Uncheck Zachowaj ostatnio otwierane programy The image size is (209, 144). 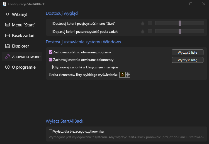[50, 52]
